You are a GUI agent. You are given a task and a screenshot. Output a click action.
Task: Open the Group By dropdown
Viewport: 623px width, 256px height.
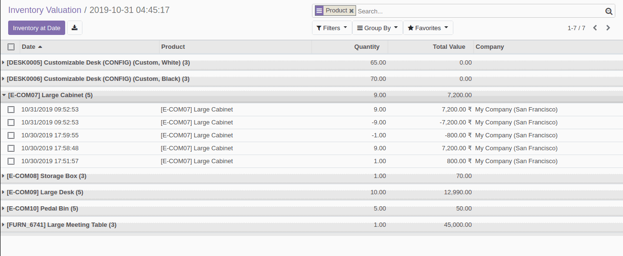pos(377,28)
